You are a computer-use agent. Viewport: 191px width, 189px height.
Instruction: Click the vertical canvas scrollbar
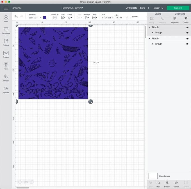click(145, 32)
